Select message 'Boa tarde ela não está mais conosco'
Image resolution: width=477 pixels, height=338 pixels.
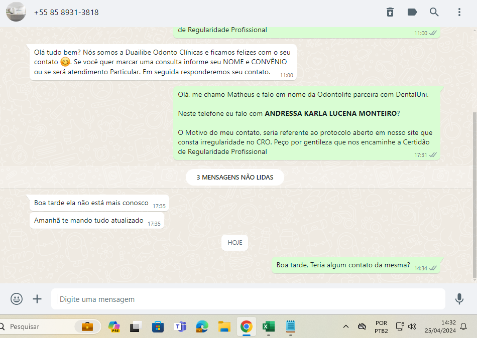tap(99, 203)
